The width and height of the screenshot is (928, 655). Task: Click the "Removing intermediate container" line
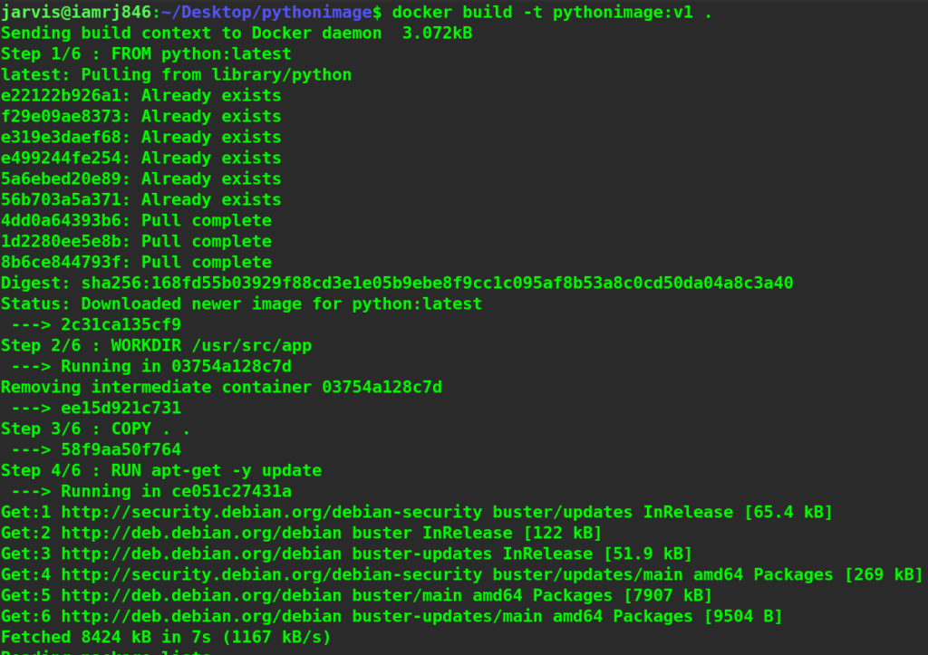click(221, 388)
